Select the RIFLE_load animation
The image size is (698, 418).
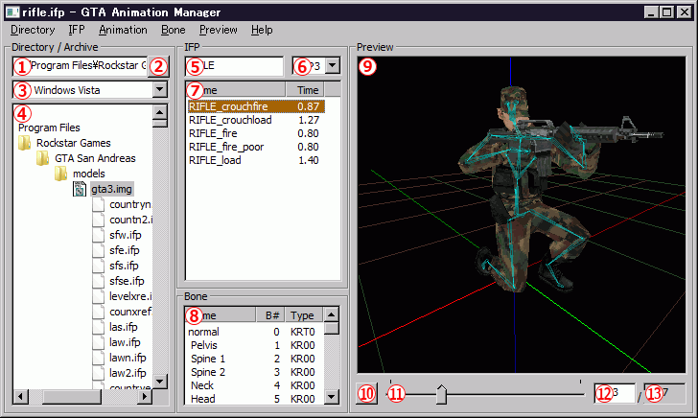254,160
